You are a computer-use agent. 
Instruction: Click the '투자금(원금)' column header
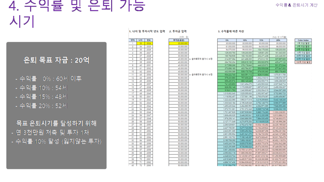(x=179, y=40)
